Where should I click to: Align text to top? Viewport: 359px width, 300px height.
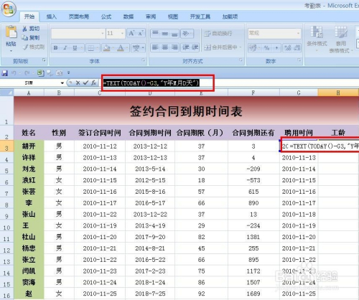pyautogui.click(x=155, y=34)
